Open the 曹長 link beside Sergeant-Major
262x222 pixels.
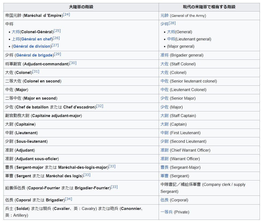(x=164, y=167)
